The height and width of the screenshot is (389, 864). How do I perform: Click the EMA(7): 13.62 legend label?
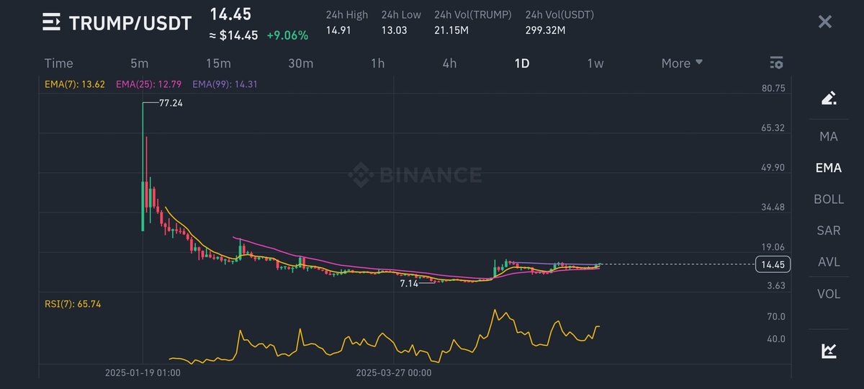click(x=75, y=84)
